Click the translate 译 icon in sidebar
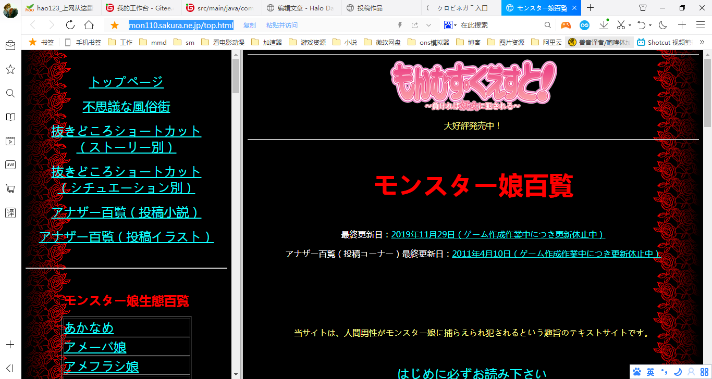The height and width of the screenshot is (379, 712). click(x=10, y=212)
